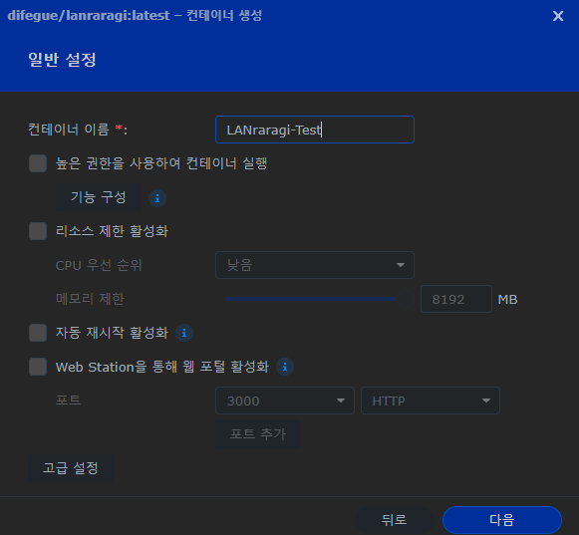Go back with the 뒤로 button
579x535 pixels.
pos(394,520)
